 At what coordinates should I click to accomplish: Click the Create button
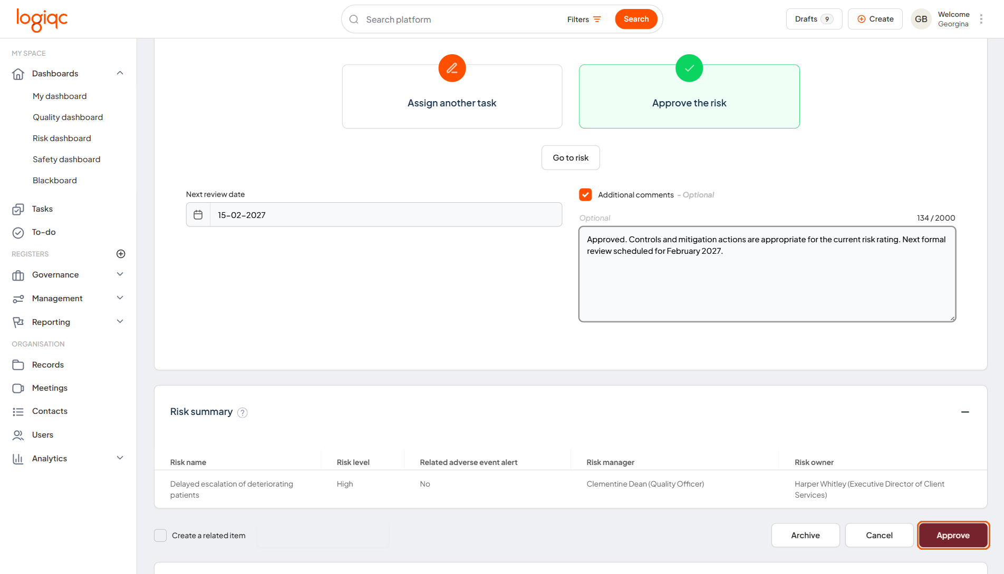(x=875, y=19)
